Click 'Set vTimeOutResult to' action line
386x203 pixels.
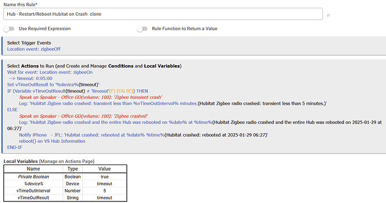[x=53, y=85]
